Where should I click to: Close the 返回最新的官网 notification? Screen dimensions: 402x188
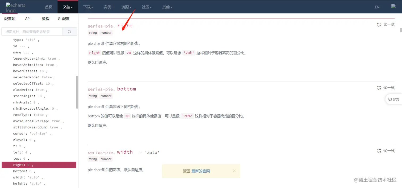tap(234, 171)
